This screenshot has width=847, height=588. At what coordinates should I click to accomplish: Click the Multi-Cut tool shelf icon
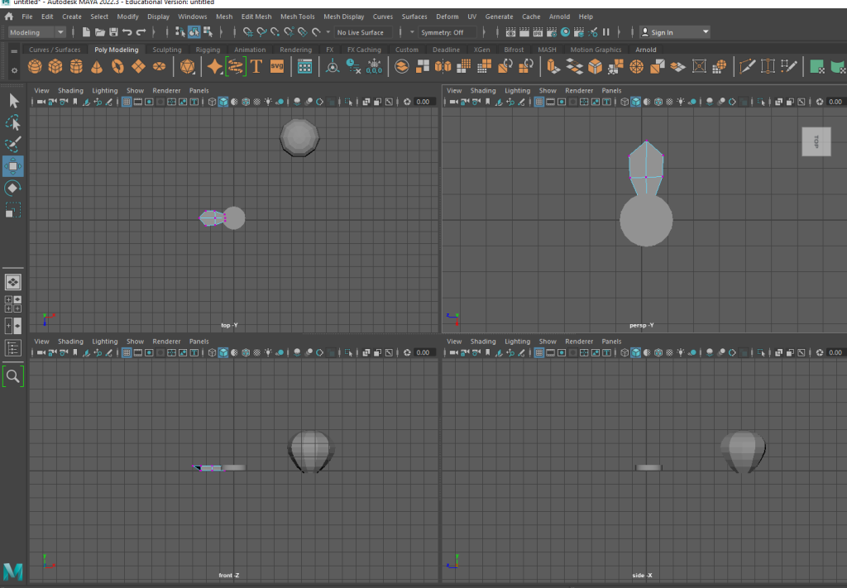click(747, 66)
